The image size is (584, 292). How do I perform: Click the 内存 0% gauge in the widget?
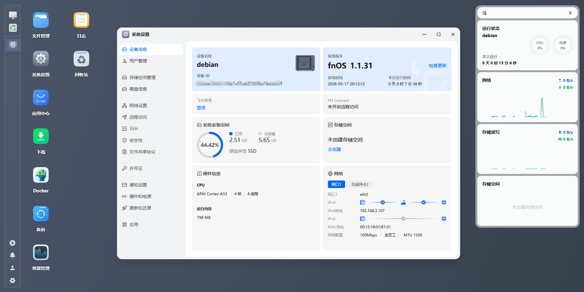point(562,46)
